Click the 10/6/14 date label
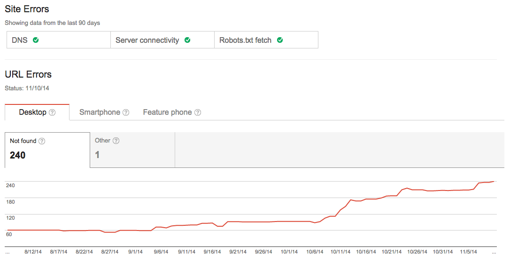510x262 pixels. (315, 252)
